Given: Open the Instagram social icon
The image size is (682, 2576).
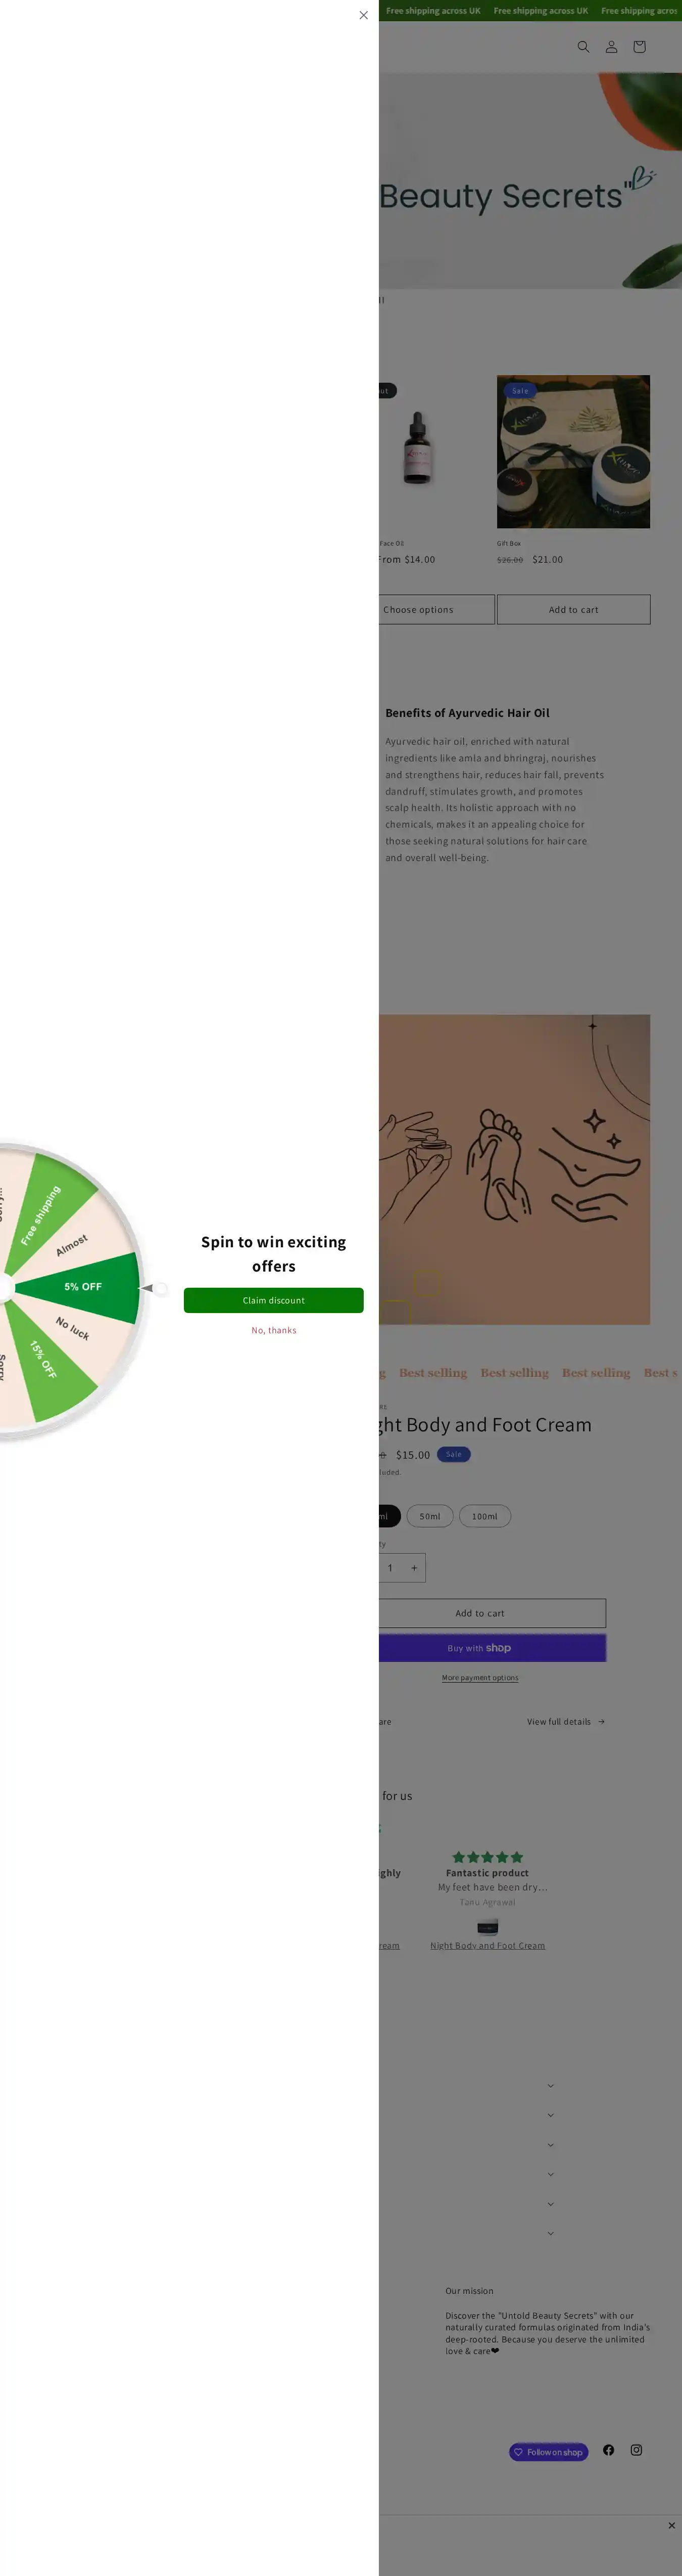Looking at the screenshot, I should (636, 2449).
